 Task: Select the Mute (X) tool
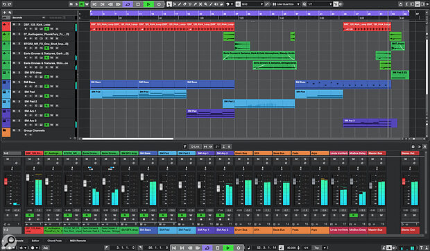click(200, 4)
